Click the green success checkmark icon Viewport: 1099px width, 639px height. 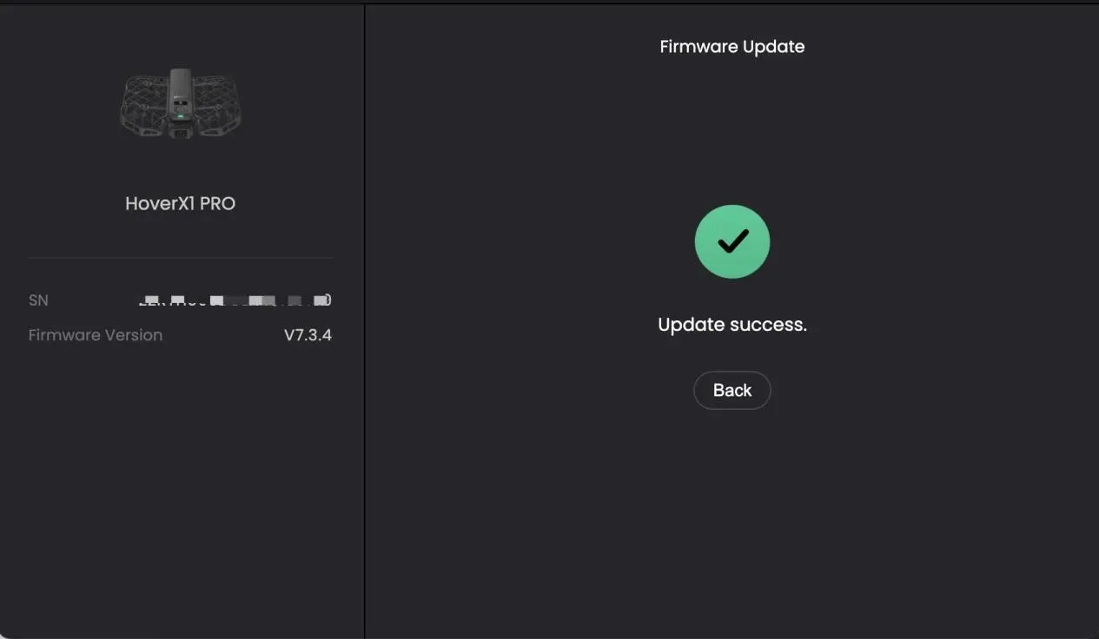(732, 241)
